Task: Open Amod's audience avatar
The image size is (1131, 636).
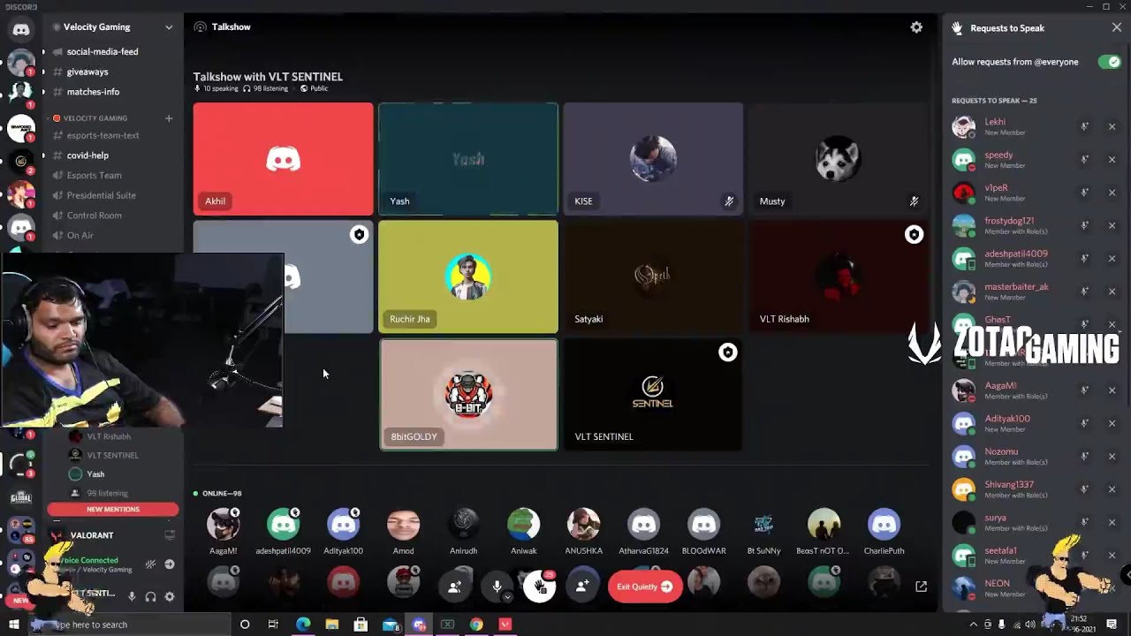Action: tap(404, 524)
